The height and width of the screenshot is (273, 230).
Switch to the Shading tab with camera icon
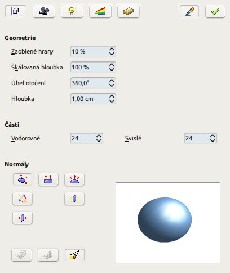click(x=44, y=11)
